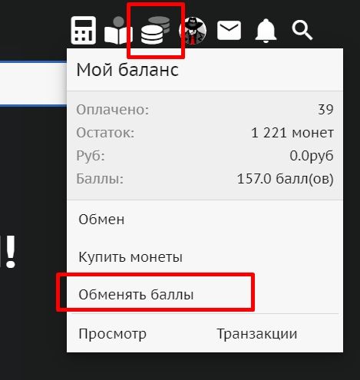Open the Просмотр link
Screen dimensions: 360x380
[113, 334]
